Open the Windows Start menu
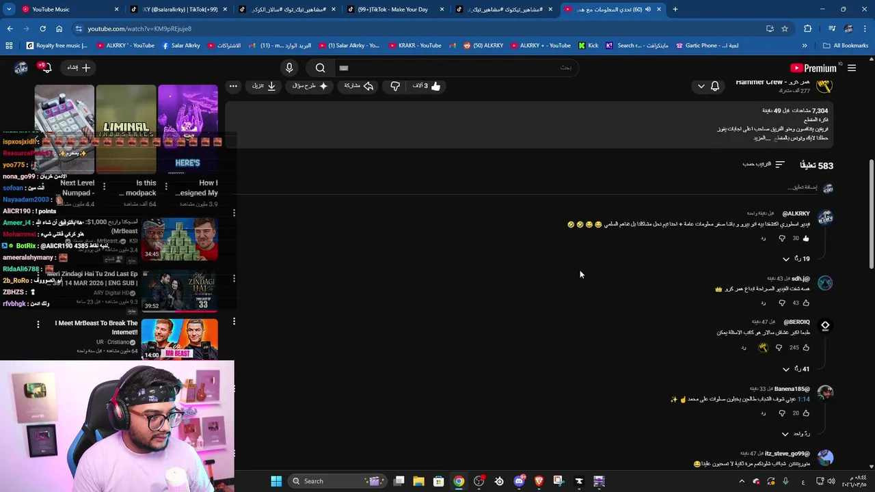875x492 pixels. click(276, 481)
